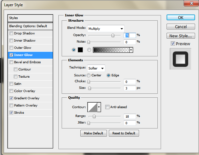The width and height of the screenshot is (199, 155).
Task: Tick the Bevel and Emboss checkbox
Action: tap(11, 62)
